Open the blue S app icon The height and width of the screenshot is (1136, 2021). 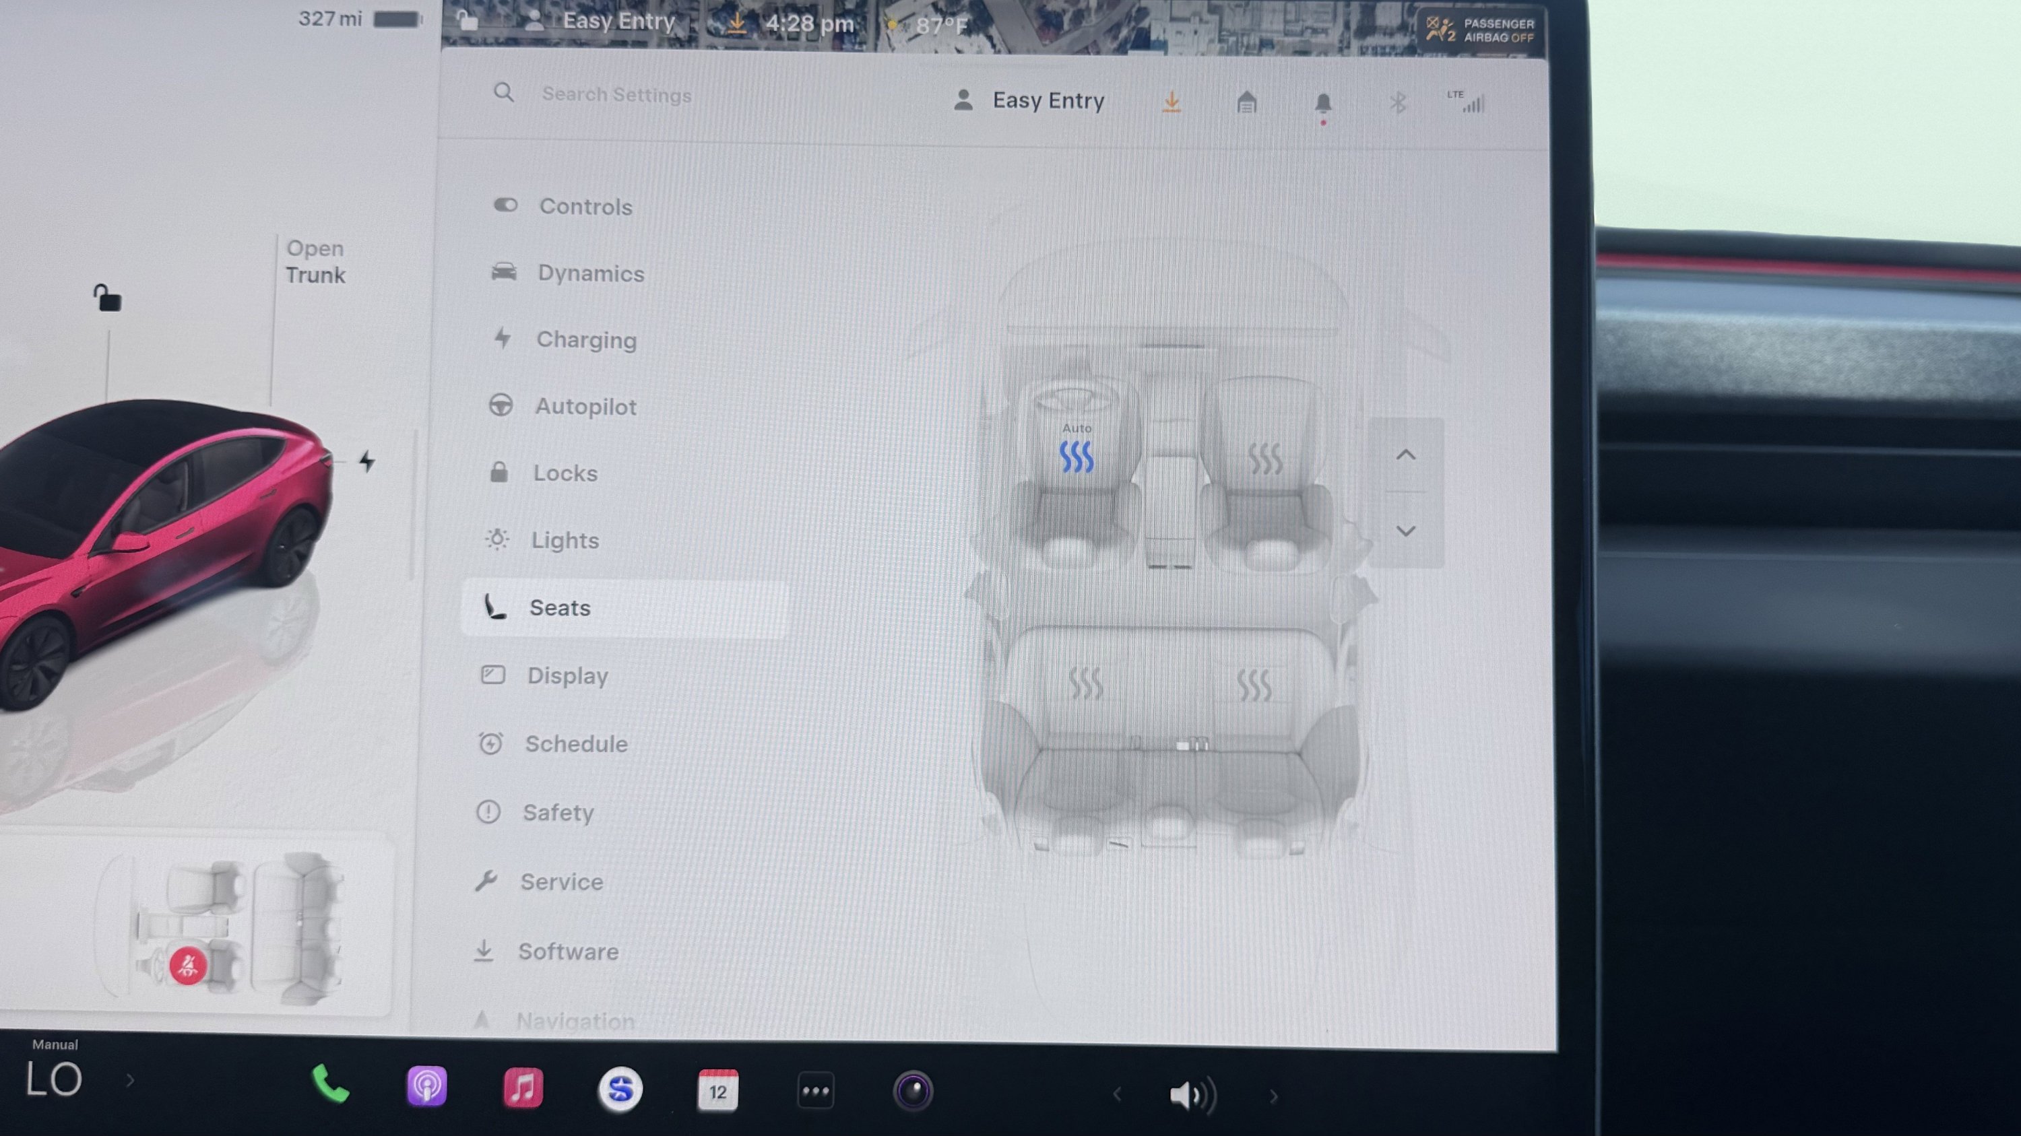[620, 1089]
